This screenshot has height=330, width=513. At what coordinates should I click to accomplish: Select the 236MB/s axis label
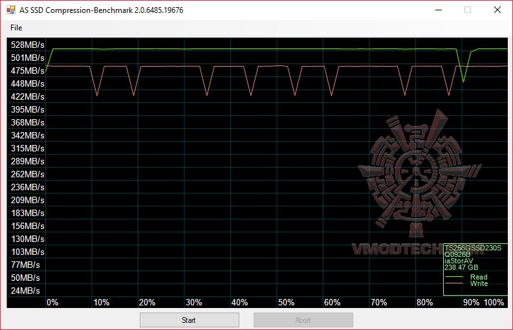[27, 187]
